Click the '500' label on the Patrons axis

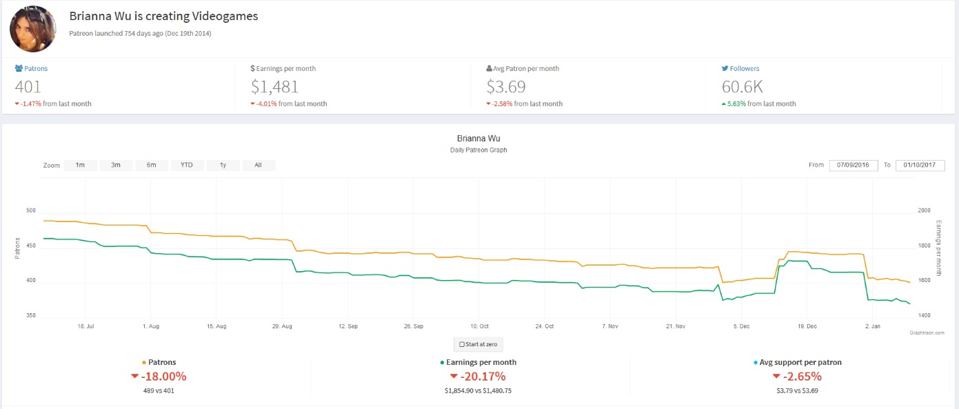pos(30,211)
